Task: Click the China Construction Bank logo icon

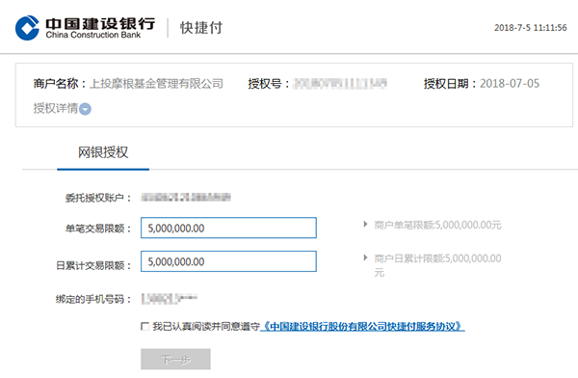Action: pos(27,28)
